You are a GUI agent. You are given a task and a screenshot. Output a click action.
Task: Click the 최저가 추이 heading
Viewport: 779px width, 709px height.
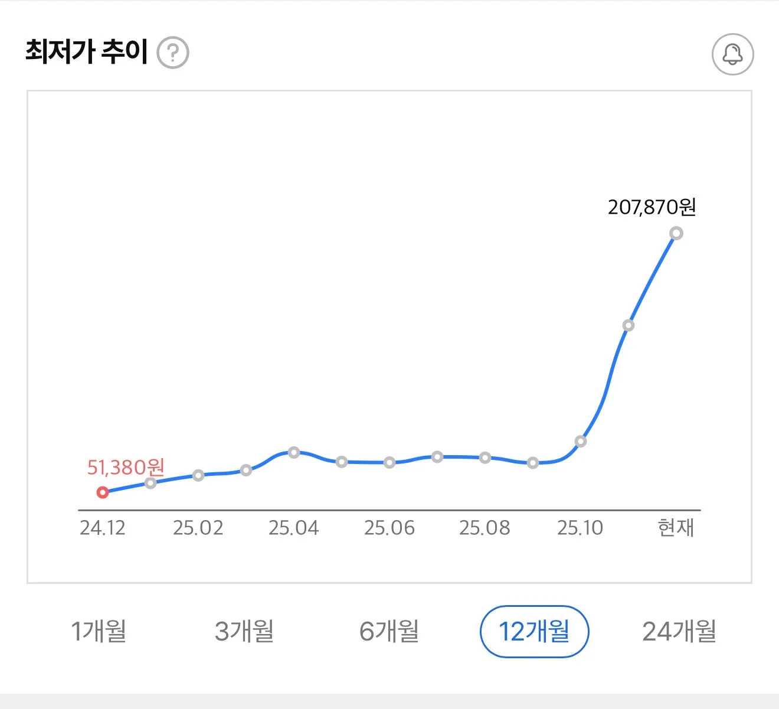coord(86,51)
